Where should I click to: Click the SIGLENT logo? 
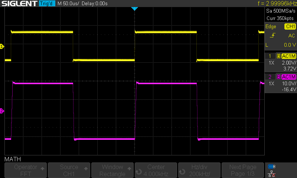[x=19, y=3]
